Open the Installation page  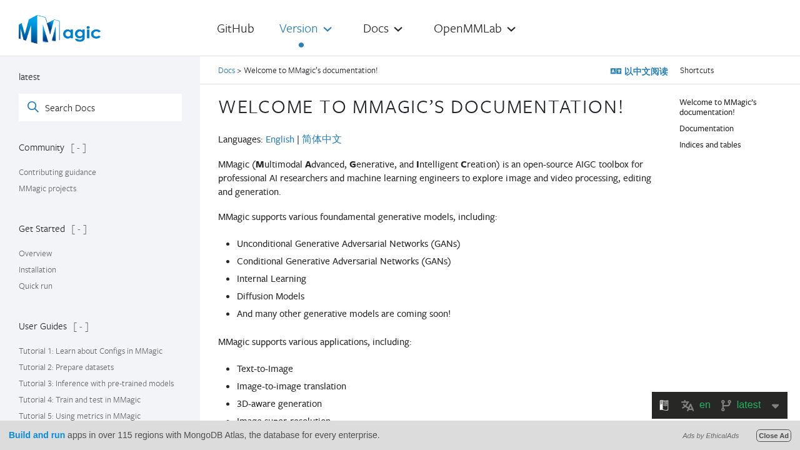(x=37, y=269)
